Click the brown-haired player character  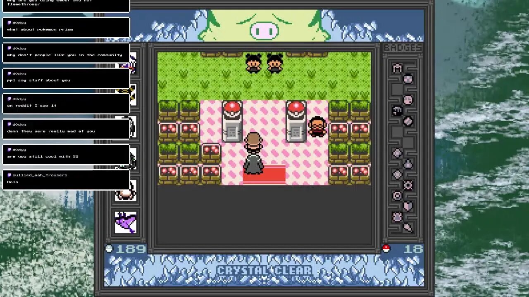tap(253, 142)
